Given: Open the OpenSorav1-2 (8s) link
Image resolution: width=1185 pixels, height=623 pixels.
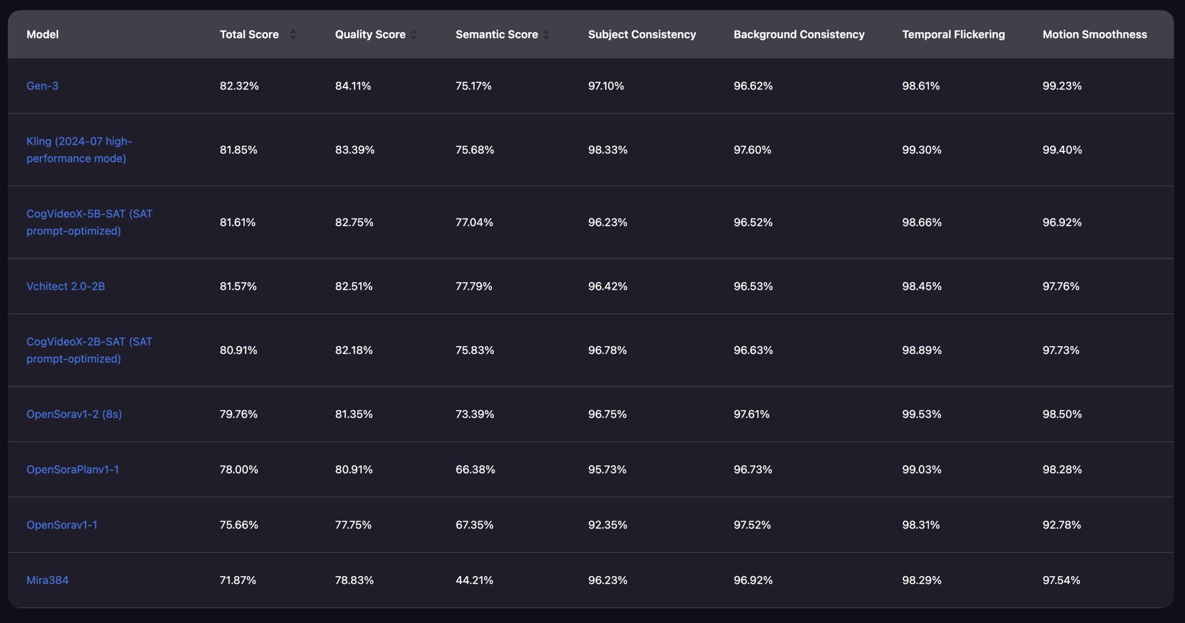Looking at the screenshot, I should (x=74, y=414).
